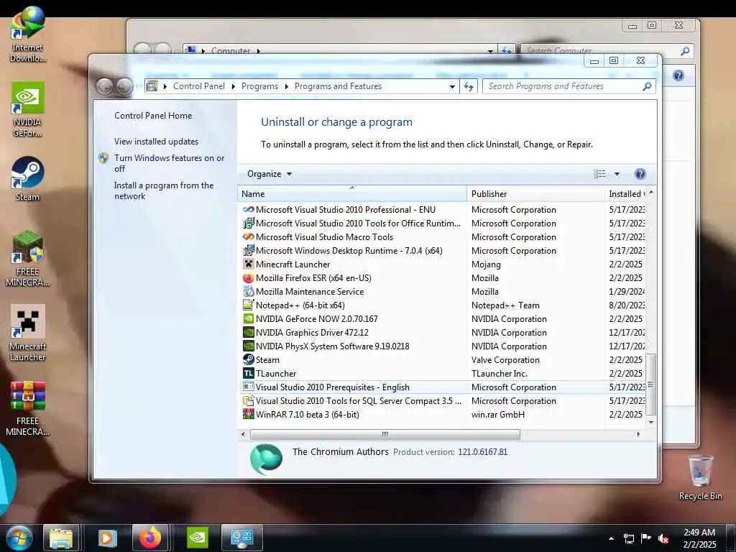Select Microsoft Visual Studio Macro Tools

click(443, 237)
